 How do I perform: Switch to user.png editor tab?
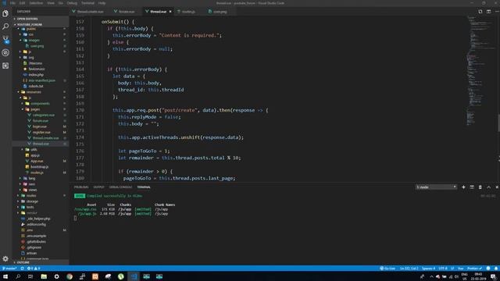(220, 12)
